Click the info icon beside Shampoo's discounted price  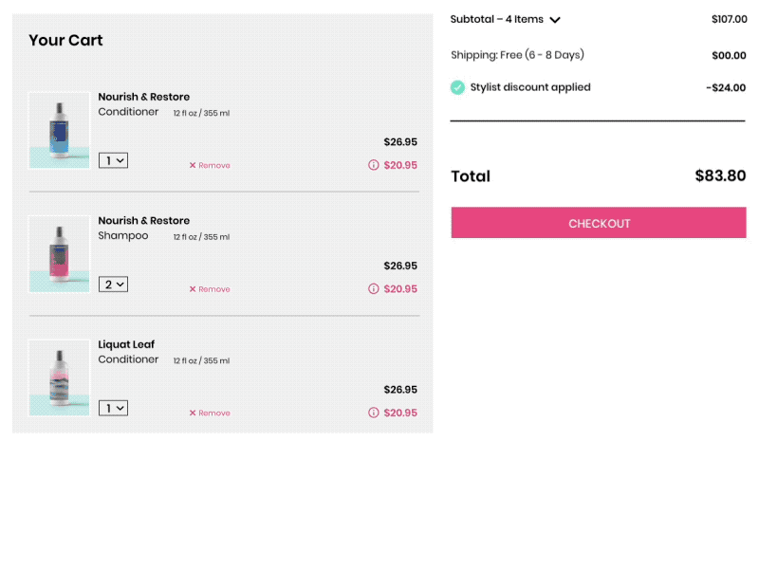(374, 289)
